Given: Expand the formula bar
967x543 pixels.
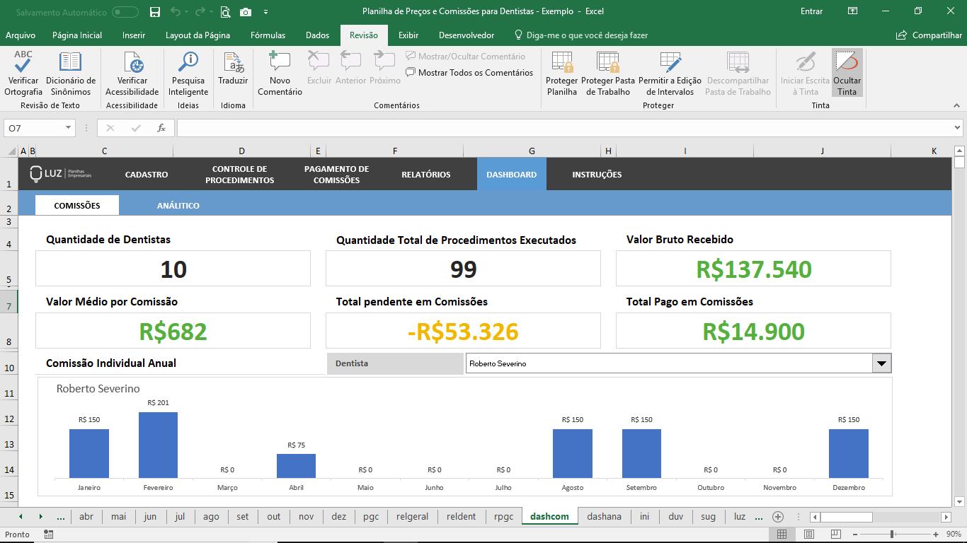Looking at the screenshot, I should coord(957,128).
